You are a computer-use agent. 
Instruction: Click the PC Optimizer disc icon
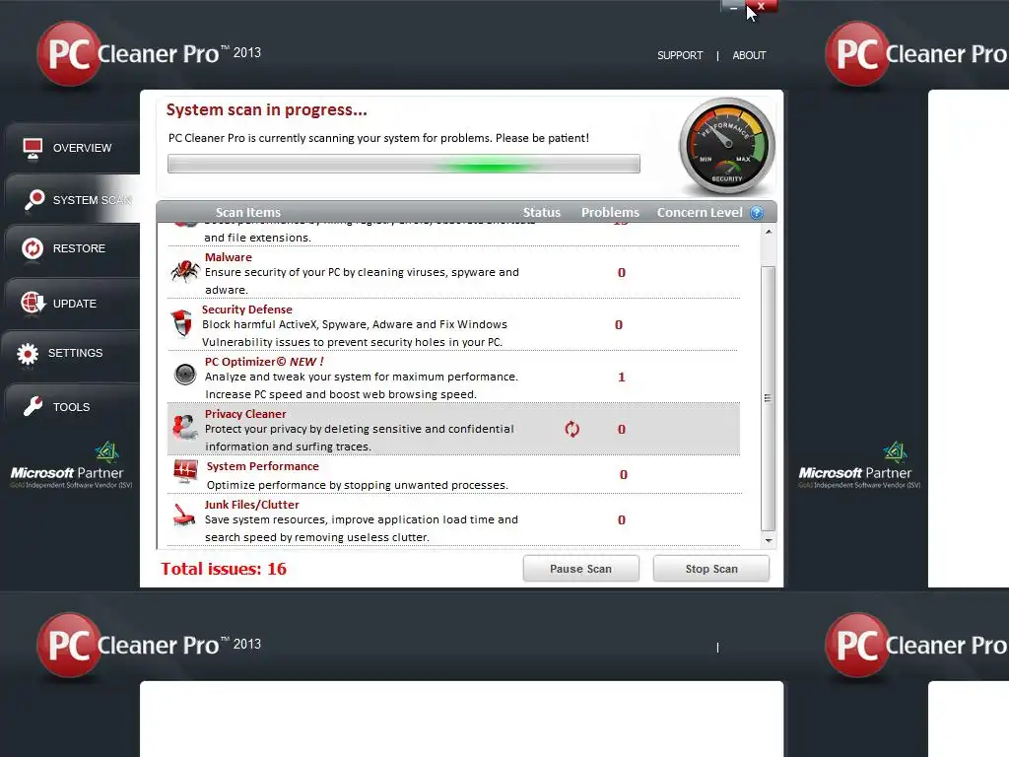tap(184, 374)
